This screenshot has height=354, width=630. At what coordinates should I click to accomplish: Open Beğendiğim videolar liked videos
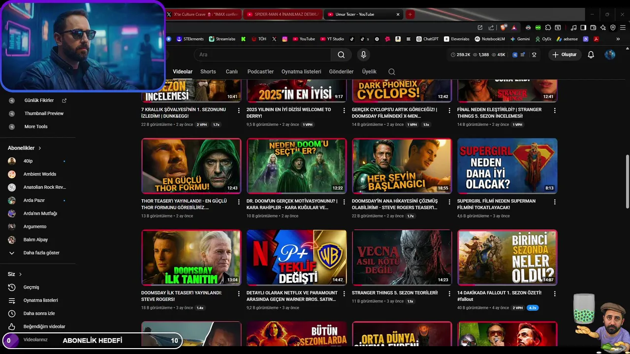37,326
